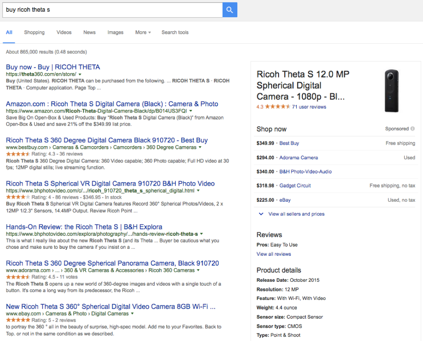
Task: Open dropdown arrow beside Amazon result URL
Action: pyautogui.click(x=213, y=111)
